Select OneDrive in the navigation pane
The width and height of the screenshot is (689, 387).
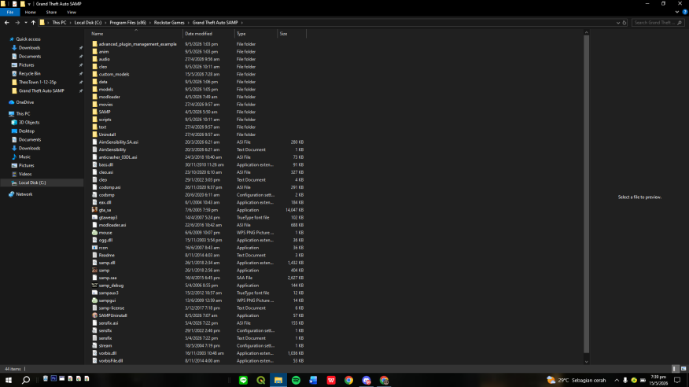click(24, 102)
